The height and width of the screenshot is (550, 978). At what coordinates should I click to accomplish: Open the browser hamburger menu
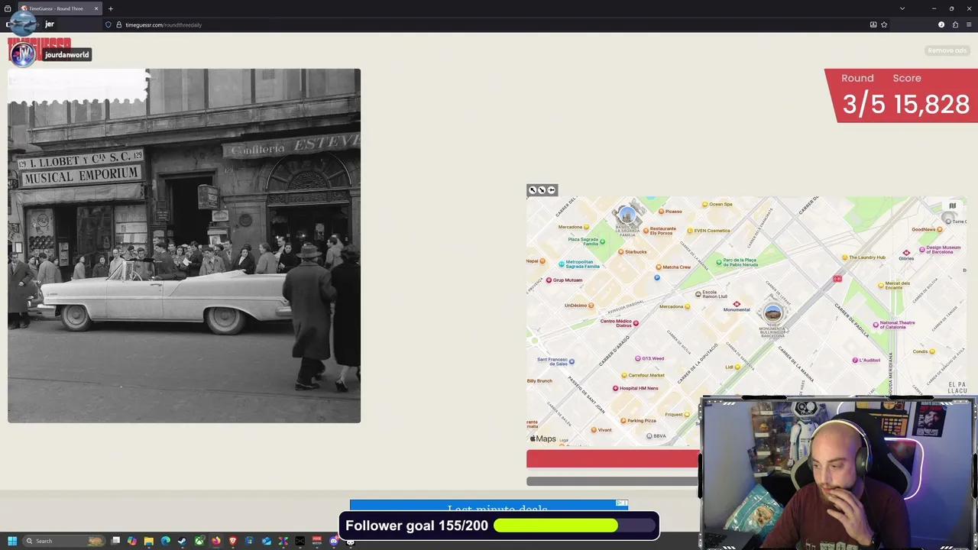pos(969,24)
